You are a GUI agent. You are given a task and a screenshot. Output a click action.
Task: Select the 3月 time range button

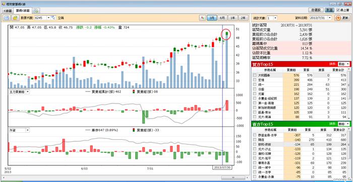(212, 18)
